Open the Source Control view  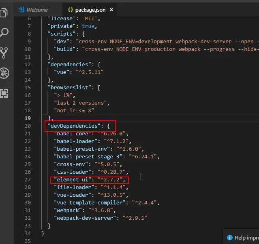click(x=4, y=53)
